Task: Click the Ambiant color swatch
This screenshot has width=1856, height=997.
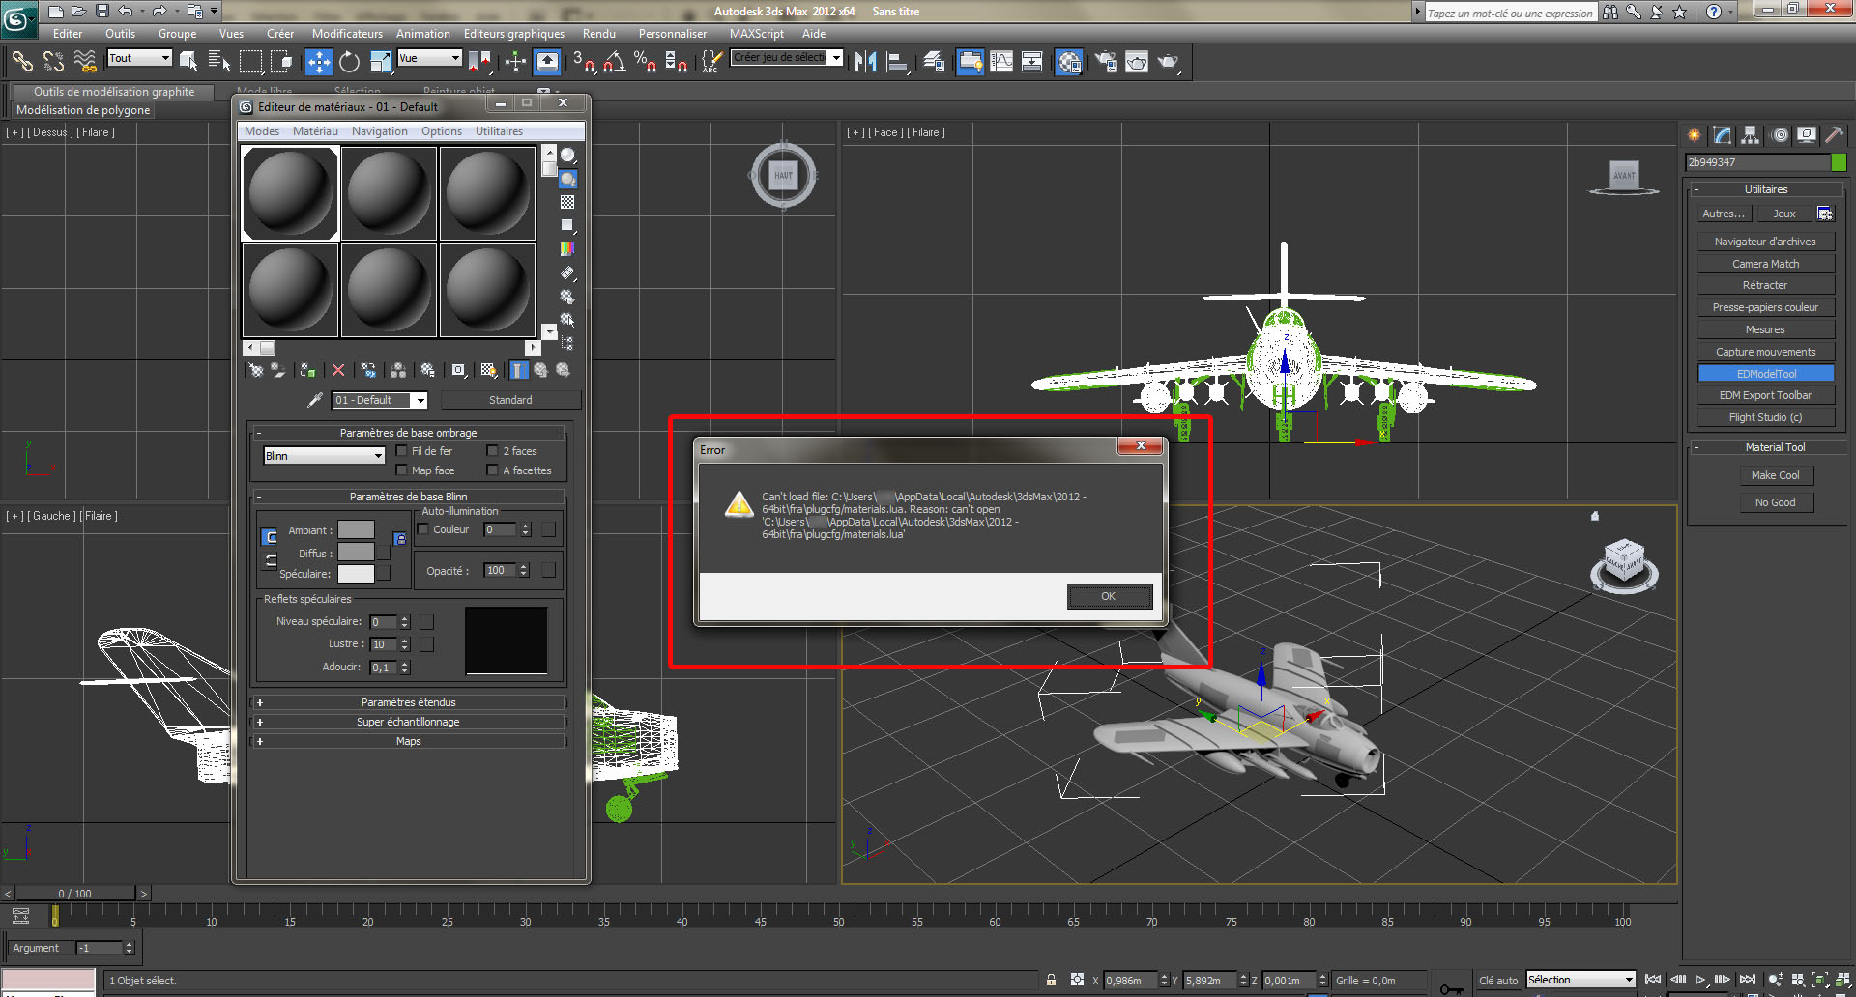Action: 356,529
